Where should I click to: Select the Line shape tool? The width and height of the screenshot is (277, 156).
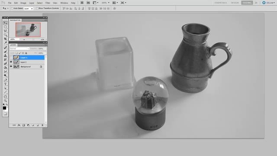click(5, 92)
